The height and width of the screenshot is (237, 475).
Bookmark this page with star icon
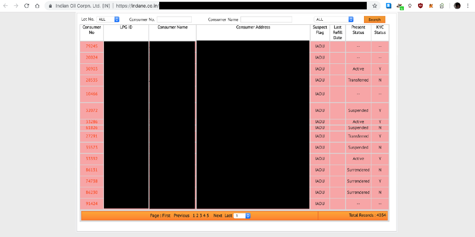coord(375,5)
